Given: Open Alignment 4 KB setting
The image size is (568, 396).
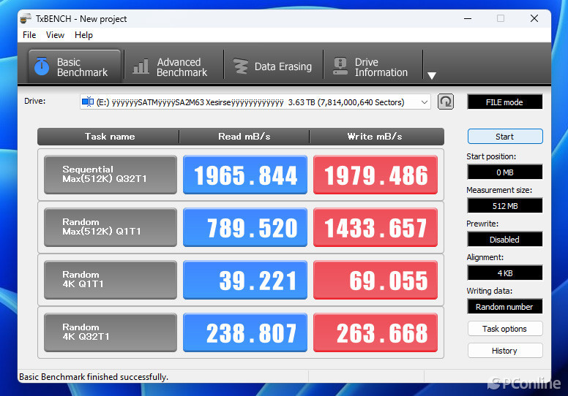Looking at the screenshot, I should [x=504, y=273].
